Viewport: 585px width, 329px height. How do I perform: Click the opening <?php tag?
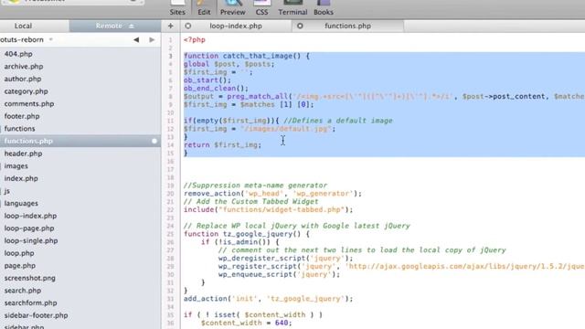[195, 40]
